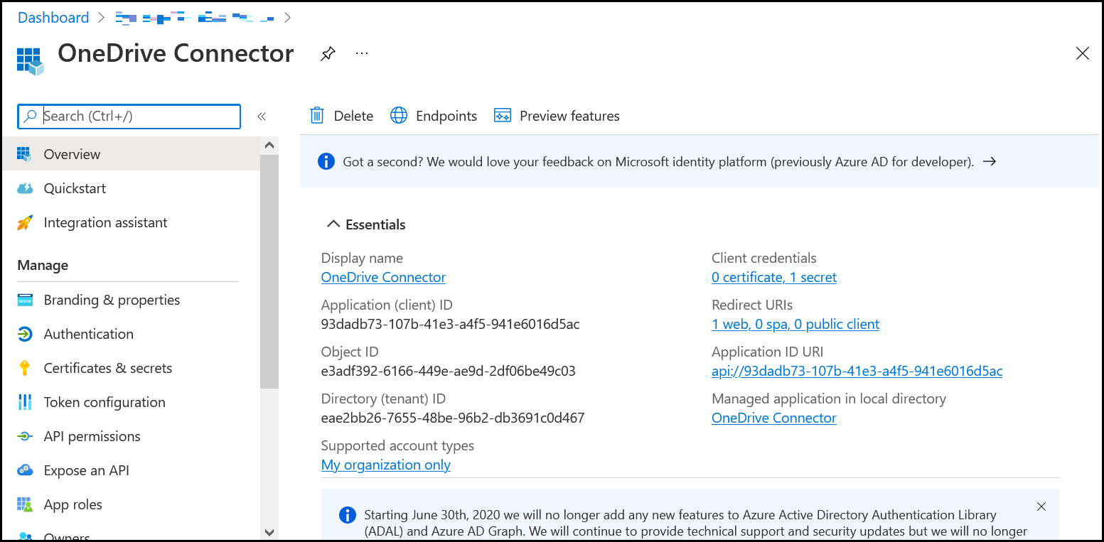This screenshot has width=1104, height=542.
Task: Click the Expose an API cloud icon
Action: click(x=25, y=470)
